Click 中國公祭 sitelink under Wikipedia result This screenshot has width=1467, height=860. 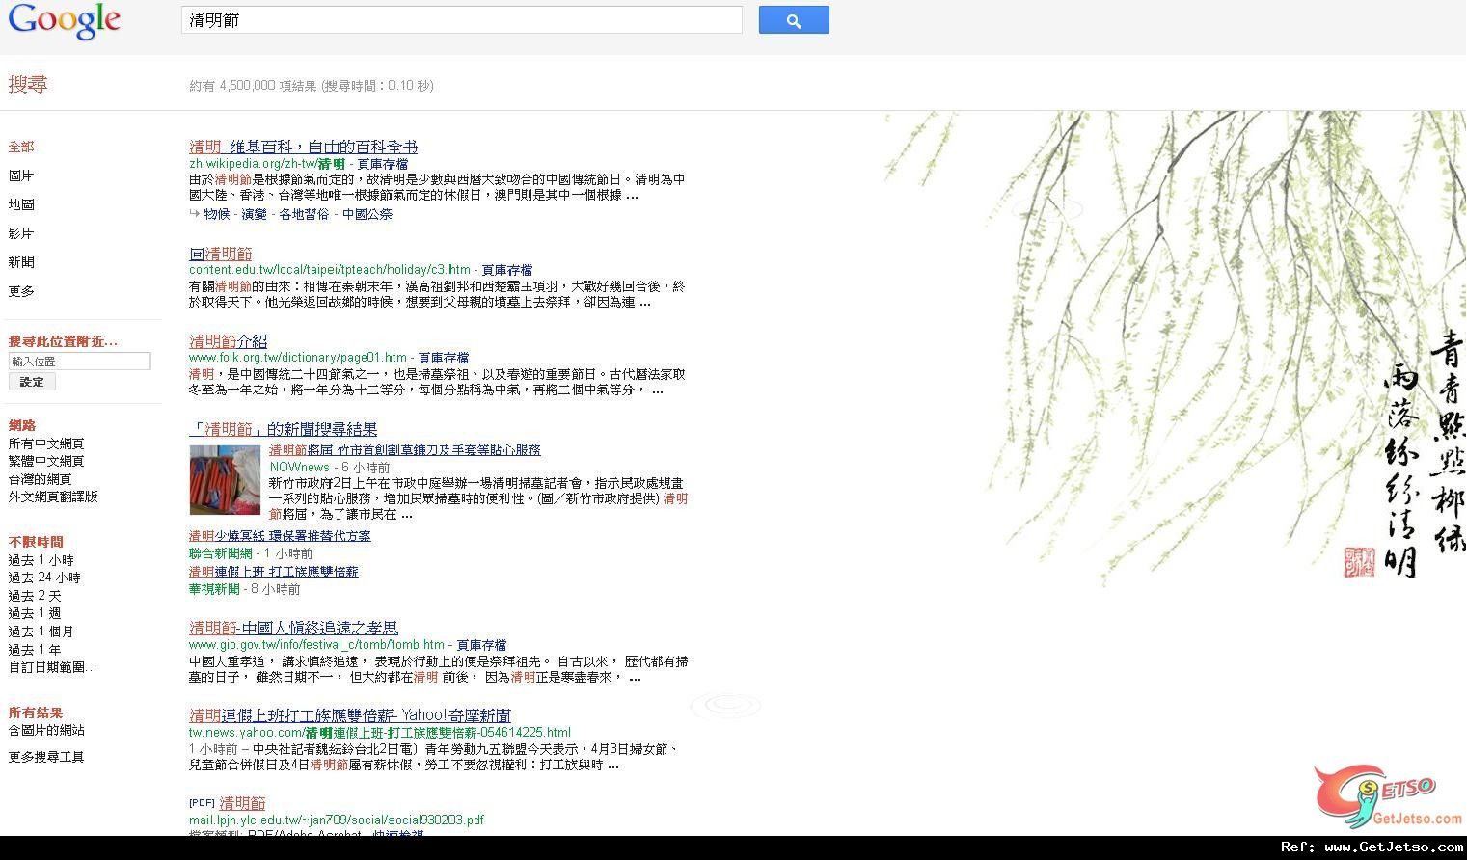pyautogui.click(x=367, y=214)
